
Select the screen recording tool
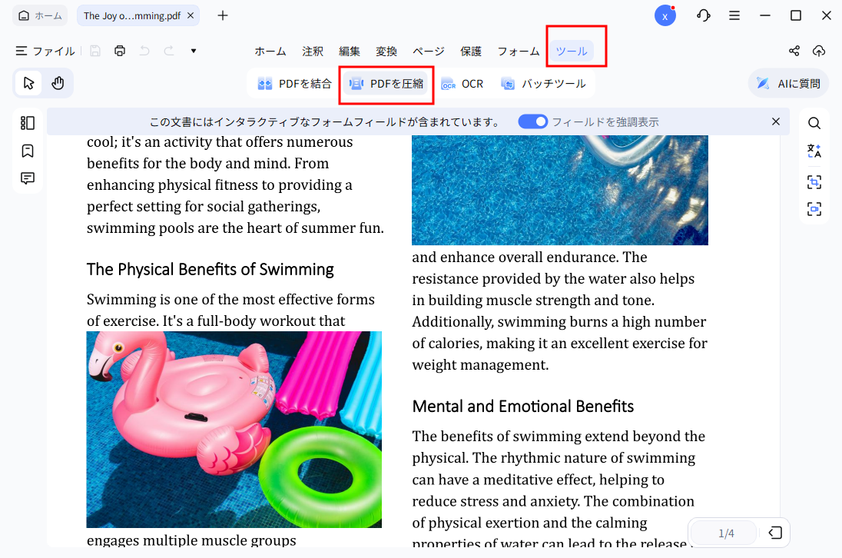click(x=814, y=208)
